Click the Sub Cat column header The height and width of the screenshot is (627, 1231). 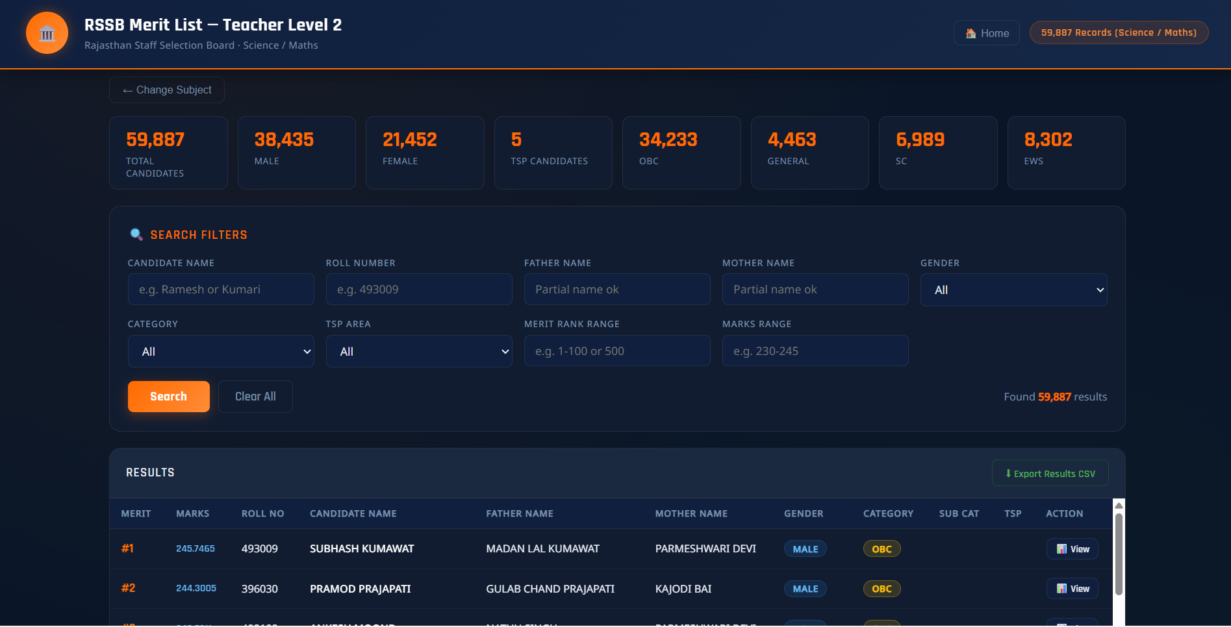[959, 513]
